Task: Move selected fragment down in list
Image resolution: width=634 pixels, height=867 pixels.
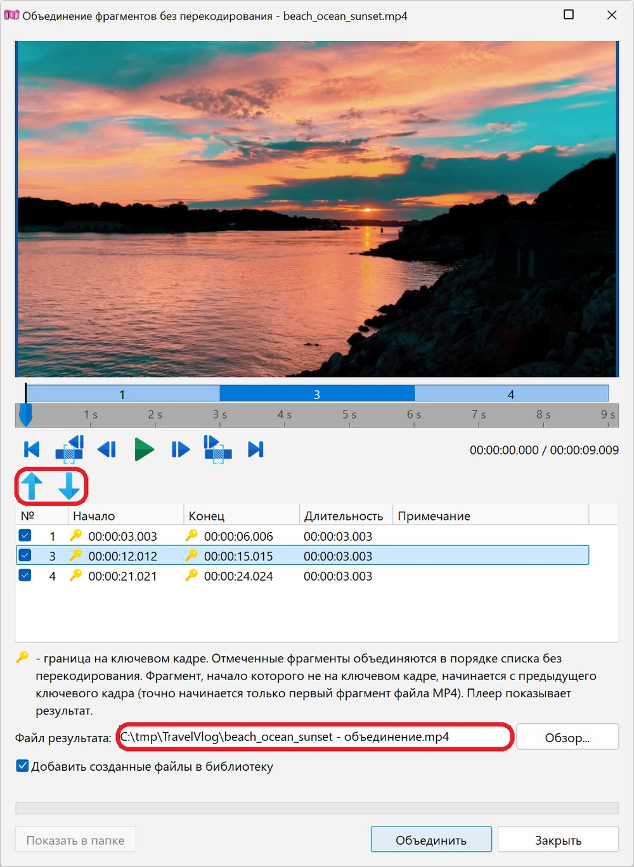Action: tap(69, 486)
